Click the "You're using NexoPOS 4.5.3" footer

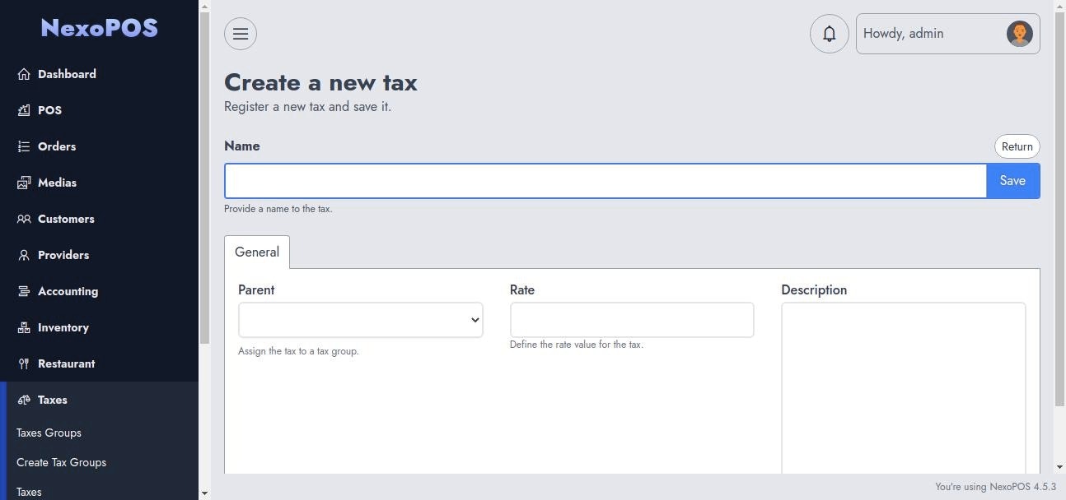point(995,487)
